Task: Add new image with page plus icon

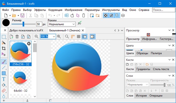Action: (11, 37)
